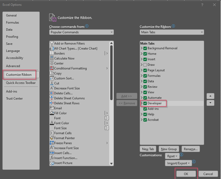Click the Calculate Now calculator icon
The image size is (221, 179).
coord(52,58)
